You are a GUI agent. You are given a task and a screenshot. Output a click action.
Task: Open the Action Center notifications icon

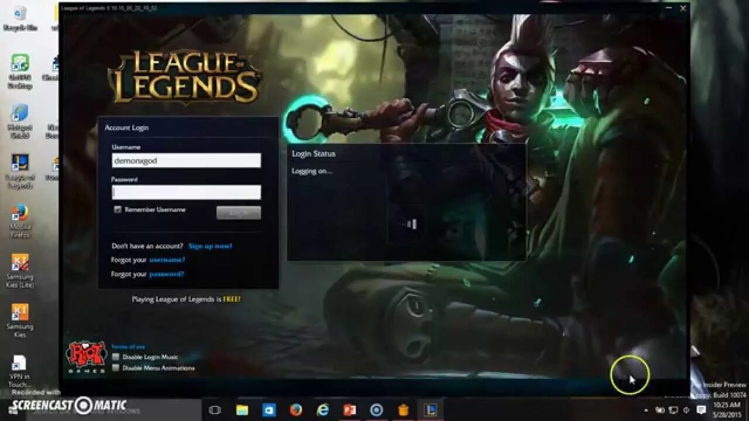coord(701,410)
